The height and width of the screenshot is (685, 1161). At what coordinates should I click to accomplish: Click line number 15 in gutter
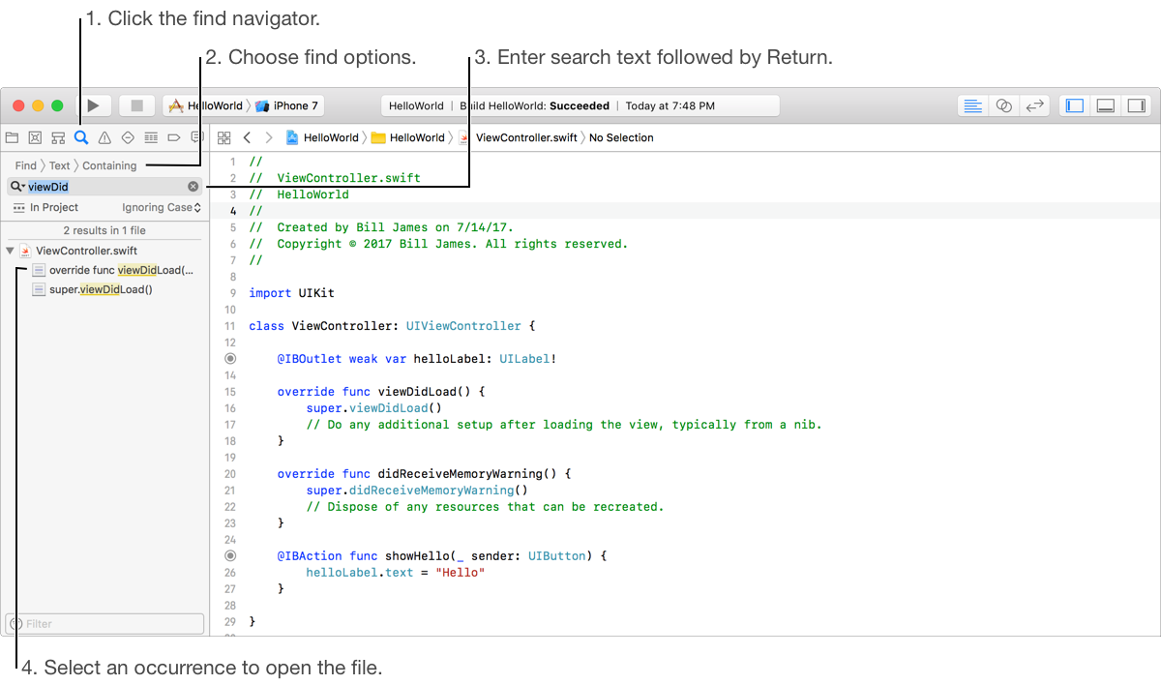[x=229, y=392]
